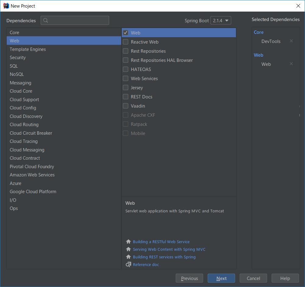
Task: Select the SQL category
Action: click(x=64, y=66)
